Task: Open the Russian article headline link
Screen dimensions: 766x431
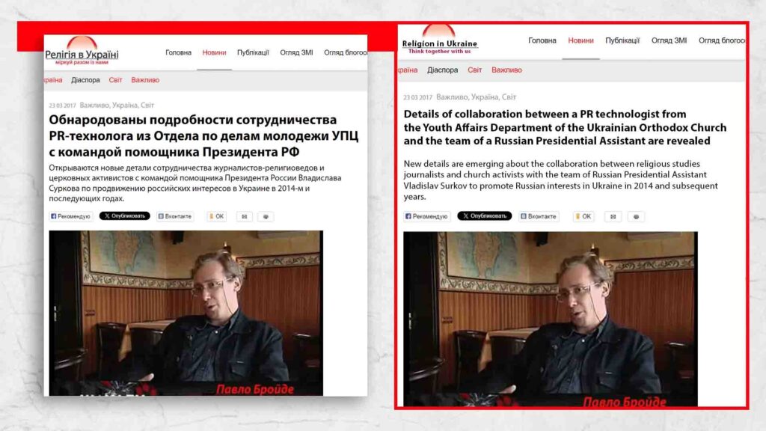Action: pyautogui.click(x=203, y=136)
